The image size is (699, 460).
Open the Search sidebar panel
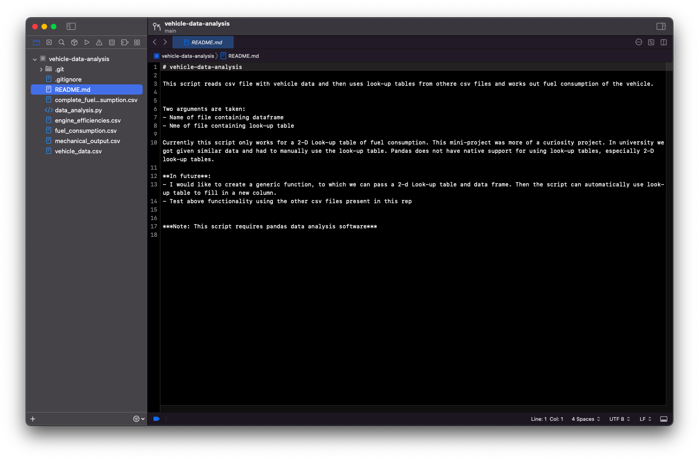62,42
